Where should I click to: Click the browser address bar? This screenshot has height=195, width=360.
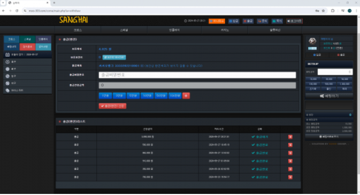pyautogui.click(x=167, y=11)
